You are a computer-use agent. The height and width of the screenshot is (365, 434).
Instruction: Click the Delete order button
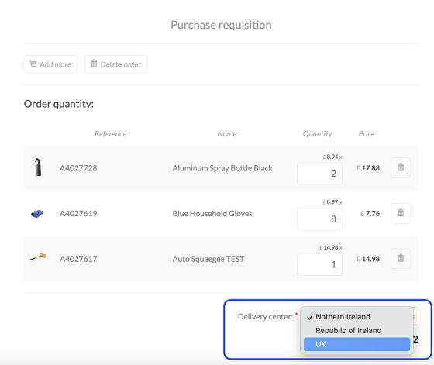pos(115,64)
